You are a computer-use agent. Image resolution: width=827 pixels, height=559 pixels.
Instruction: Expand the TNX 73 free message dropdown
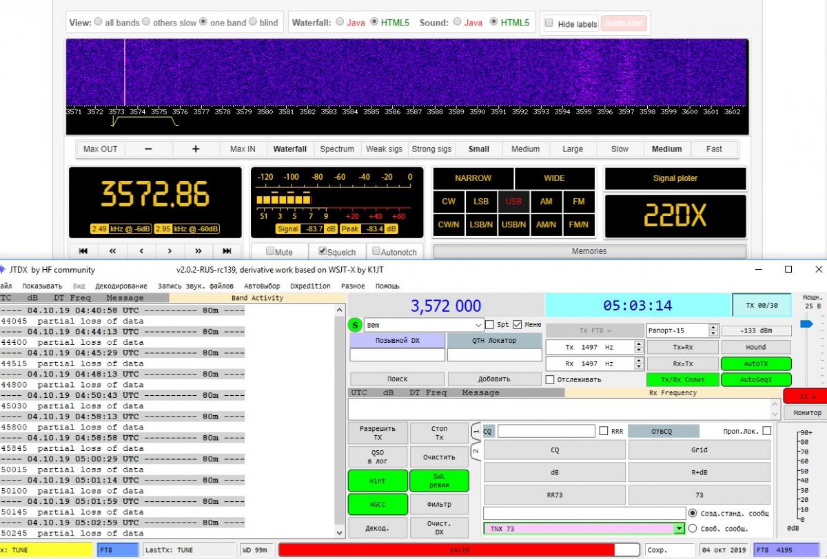(679, 529)
